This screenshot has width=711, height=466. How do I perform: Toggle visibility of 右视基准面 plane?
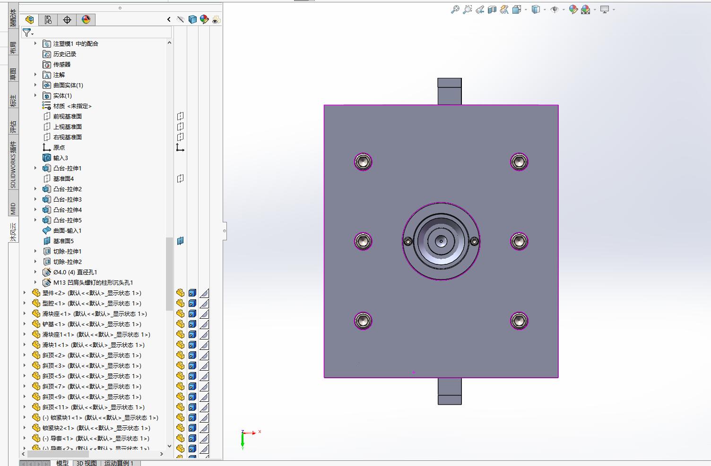click(180, 137)
